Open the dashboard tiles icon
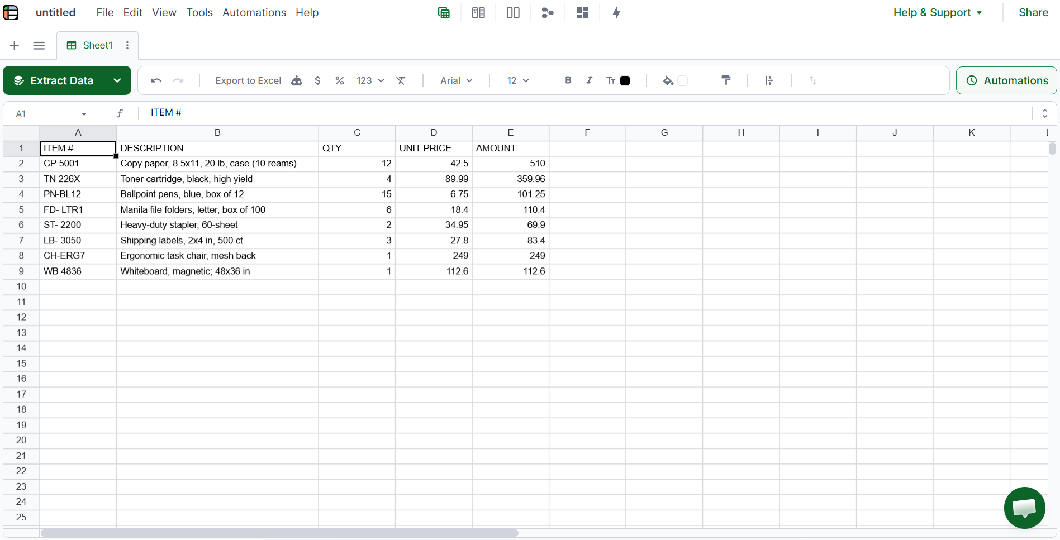The image size is (1060, 540). point(582,13)
